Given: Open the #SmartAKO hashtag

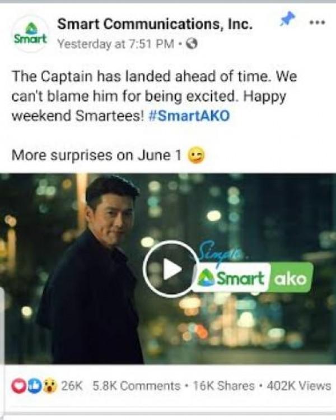Looking at the screenshot, I should pos(189,116).
